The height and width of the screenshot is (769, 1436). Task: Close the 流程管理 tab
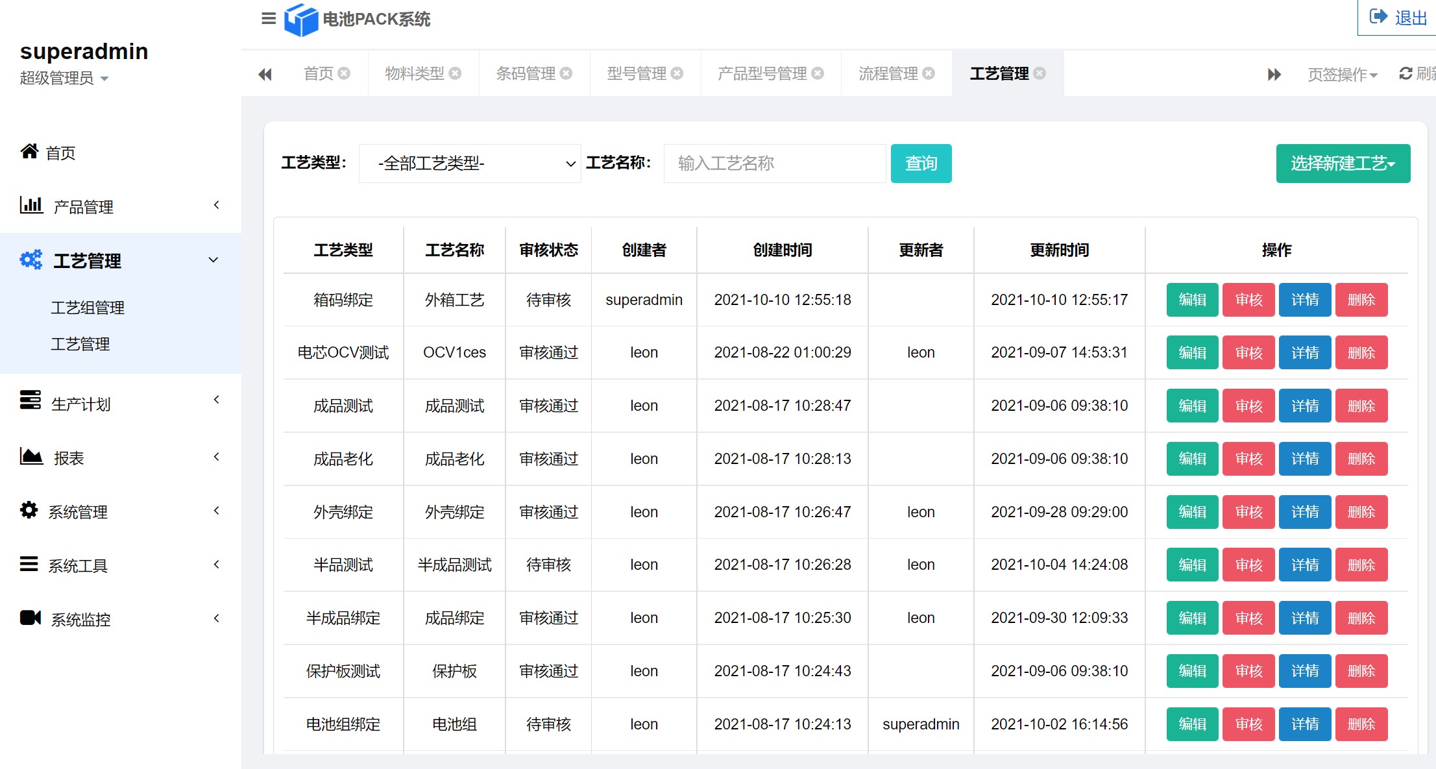pyautogui.click(x=929, y=73)
